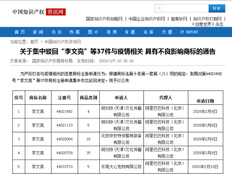
Task: Open the 中国企业知识产权网 link
Action: (x=147, y=19)
